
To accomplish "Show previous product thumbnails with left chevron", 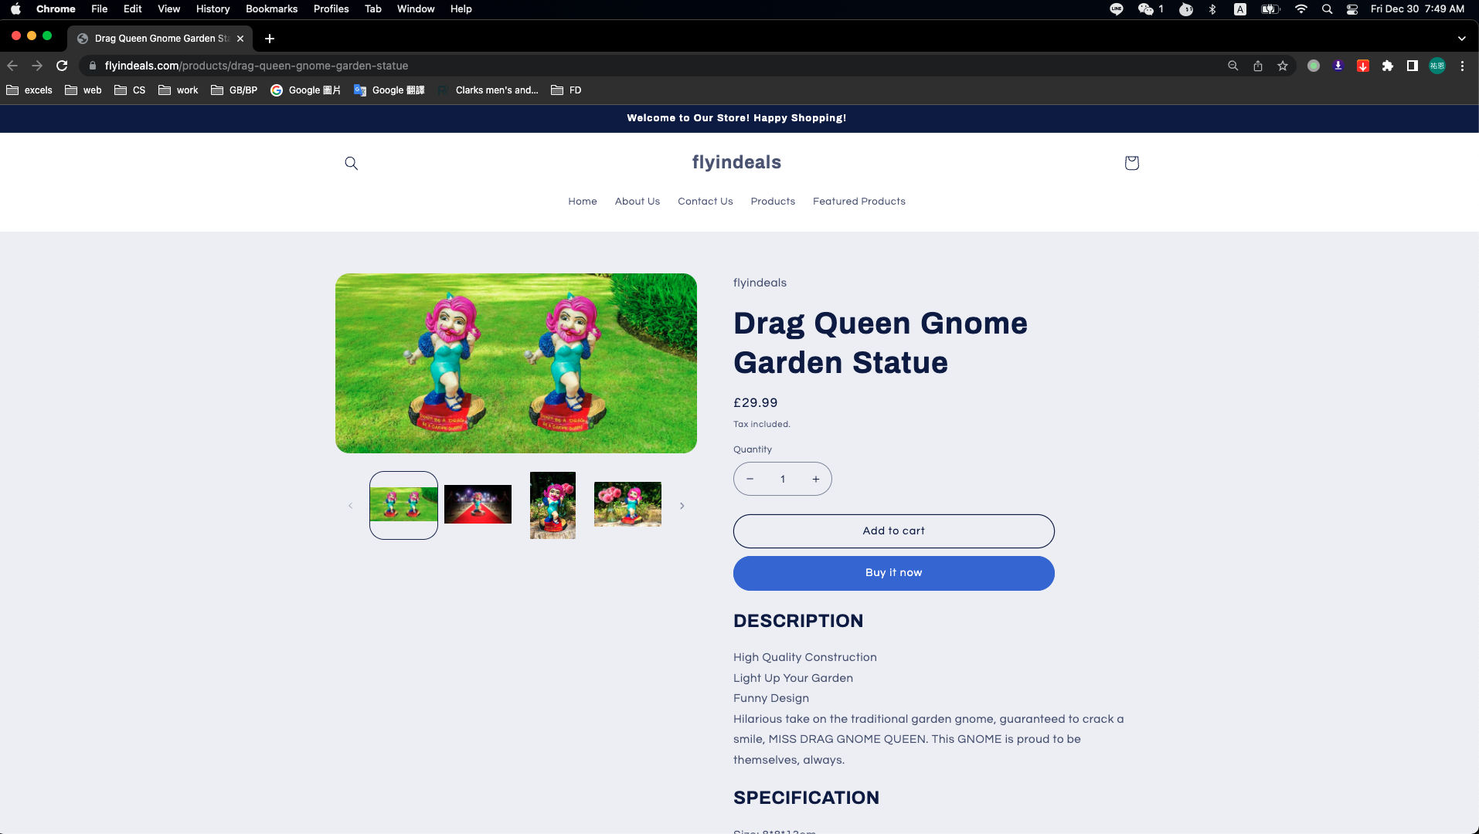I will click(350, 506).
